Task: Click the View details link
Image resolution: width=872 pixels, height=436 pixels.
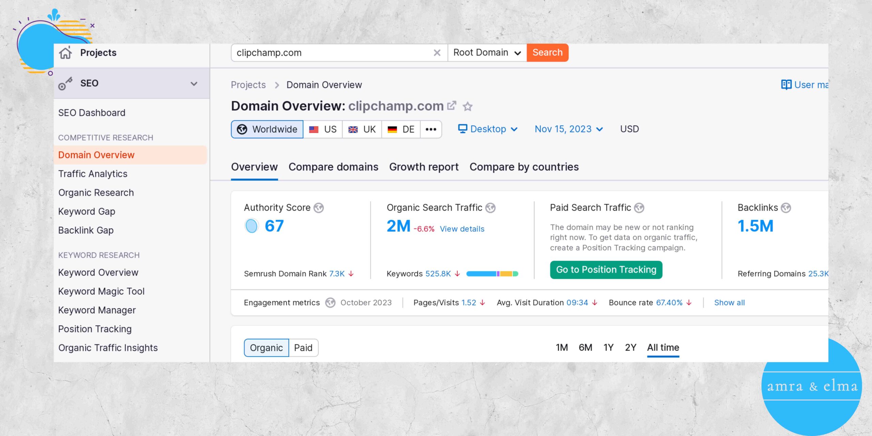Action: [462, 229]
